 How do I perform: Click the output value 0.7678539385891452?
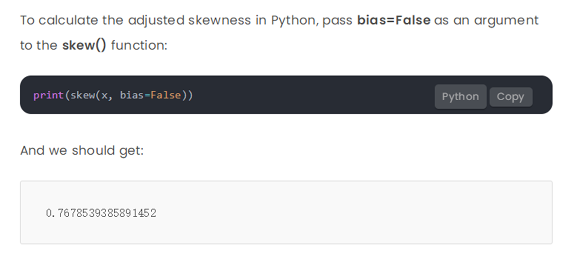101,213
